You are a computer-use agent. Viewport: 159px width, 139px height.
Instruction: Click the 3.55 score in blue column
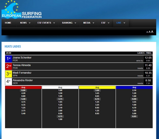(x=134, y=102)
